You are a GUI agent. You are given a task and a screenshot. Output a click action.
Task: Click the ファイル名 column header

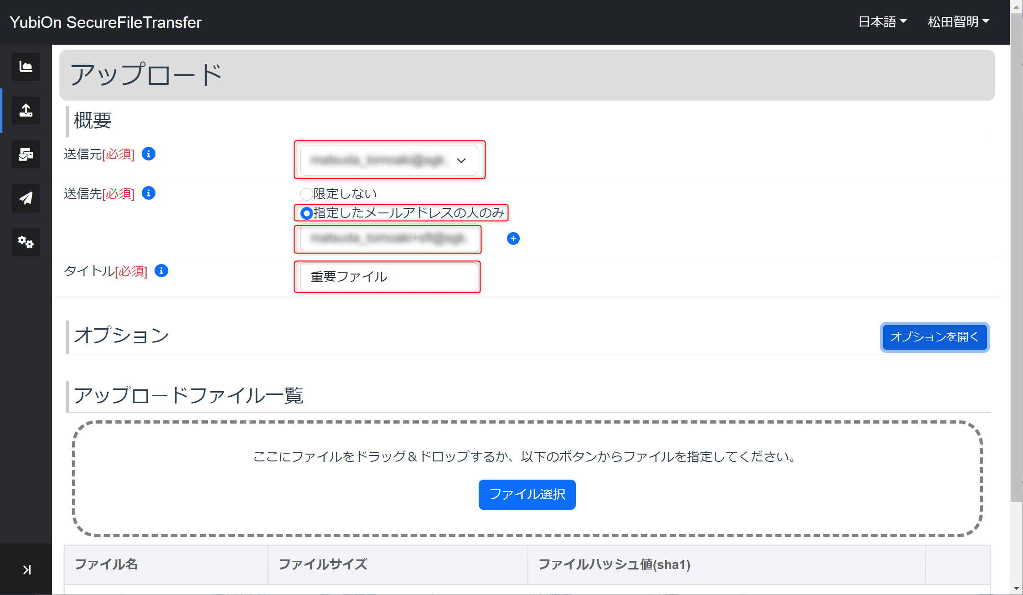tap(166, 564)
